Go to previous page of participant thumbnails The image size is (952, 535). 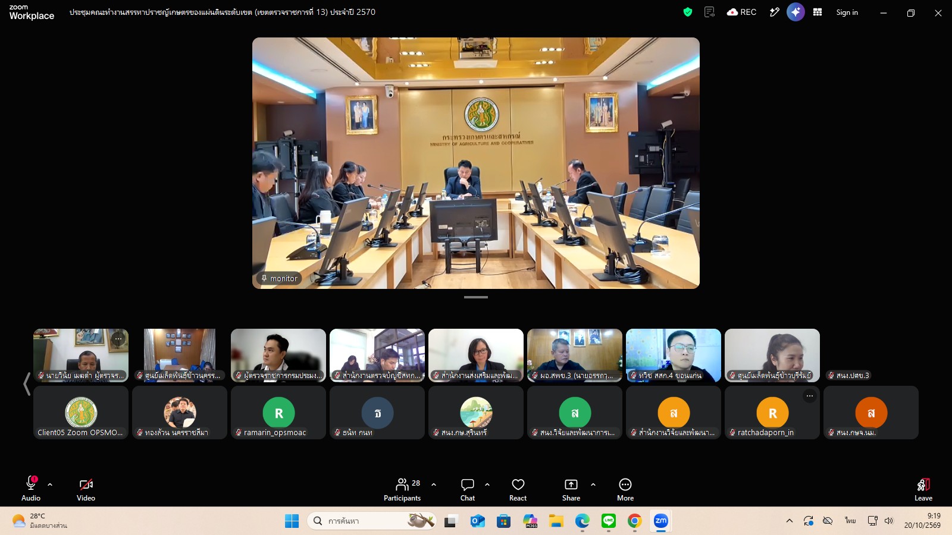(x=26, y=383)
